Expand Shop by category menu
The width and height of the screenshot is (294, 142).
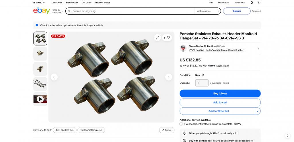point(58,11)
